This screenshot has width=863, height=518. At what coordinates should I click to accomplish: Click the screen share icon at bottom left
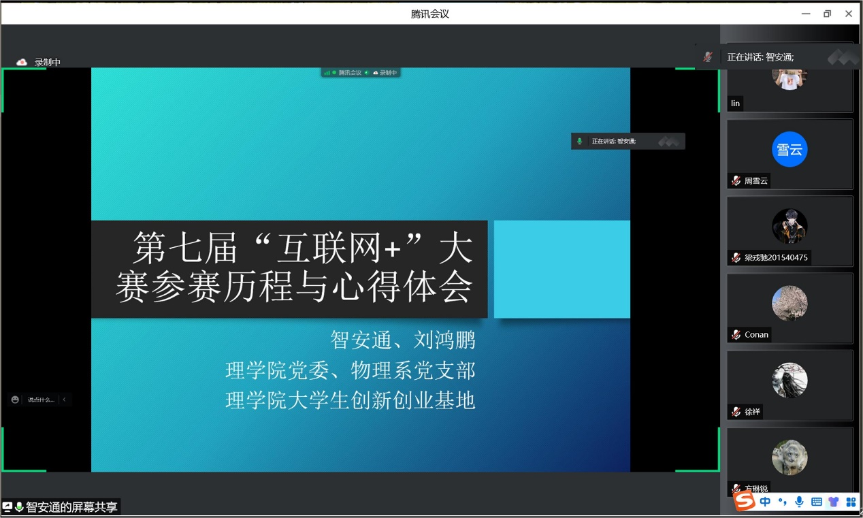pyautogui.click(x=7, y=507)
